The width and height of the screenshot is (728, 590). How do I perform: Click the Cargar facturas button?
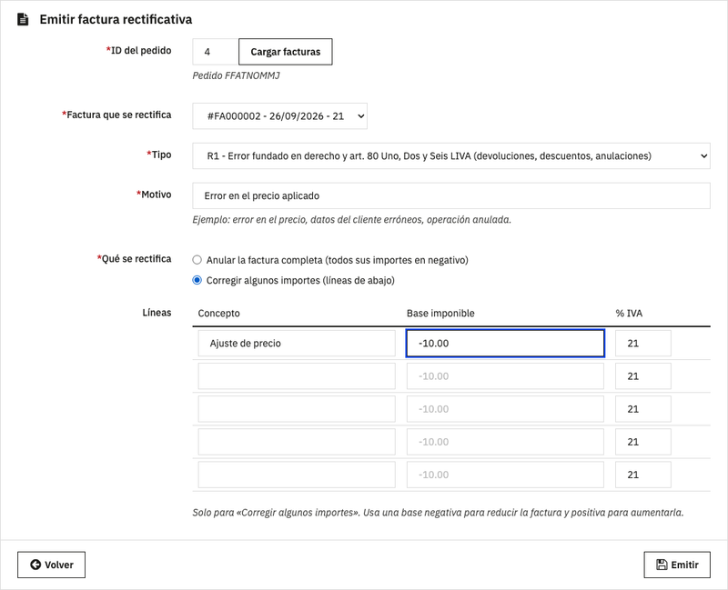286,52
